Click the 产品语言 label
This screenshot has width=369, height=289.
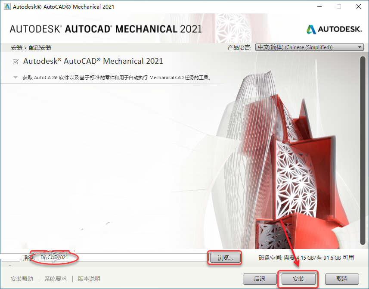[x=239, y=47]
